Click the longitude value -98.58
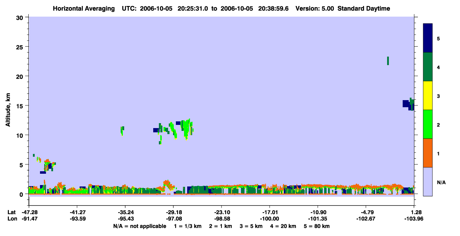 (221, 219)
